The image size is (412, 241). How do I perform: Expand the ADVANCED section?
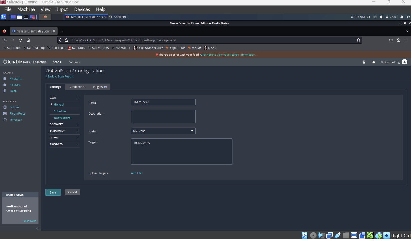65,144
